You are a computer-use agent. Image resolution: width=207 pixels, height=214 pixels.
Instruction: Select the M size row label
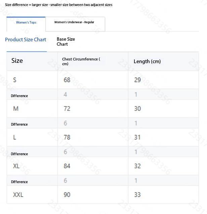pyautogui.click(x=16, y=109)
